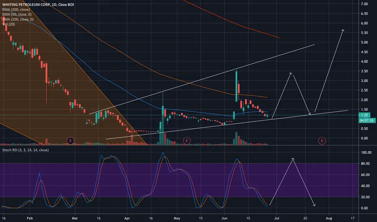Image resolution: width=377 pixels, height=222 pixels.
Task: Select the EMA (50, close, 0) indicator label
Action: coord(17,15)
